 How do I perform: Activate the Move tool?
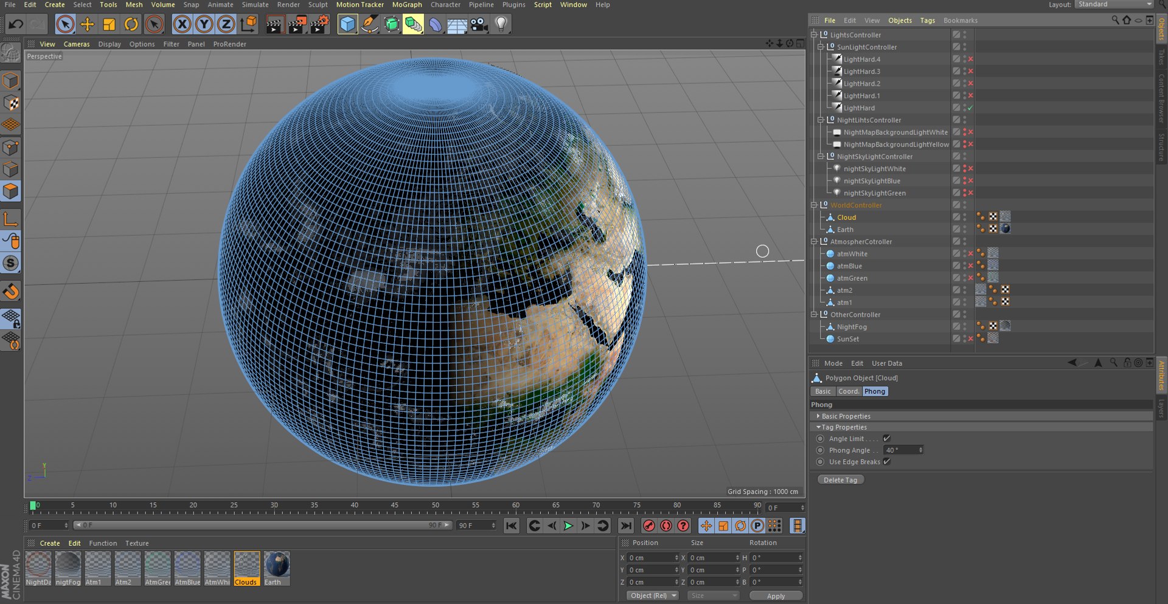pos(88,24)
